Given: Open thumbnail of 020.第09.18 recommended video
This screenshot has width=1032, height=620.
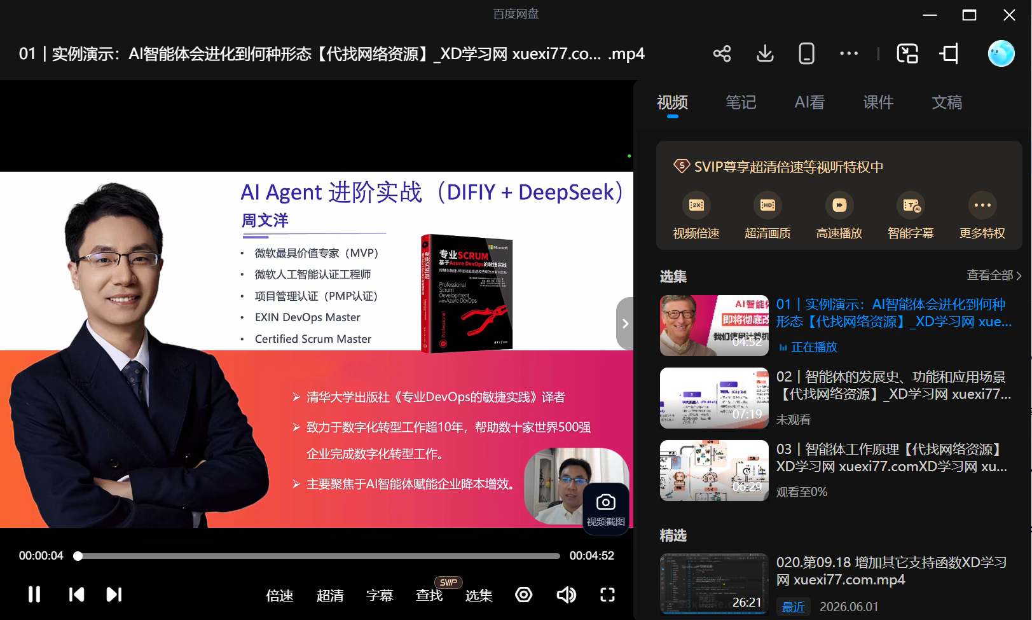Looking at the screenshot, I should [714, 583].
